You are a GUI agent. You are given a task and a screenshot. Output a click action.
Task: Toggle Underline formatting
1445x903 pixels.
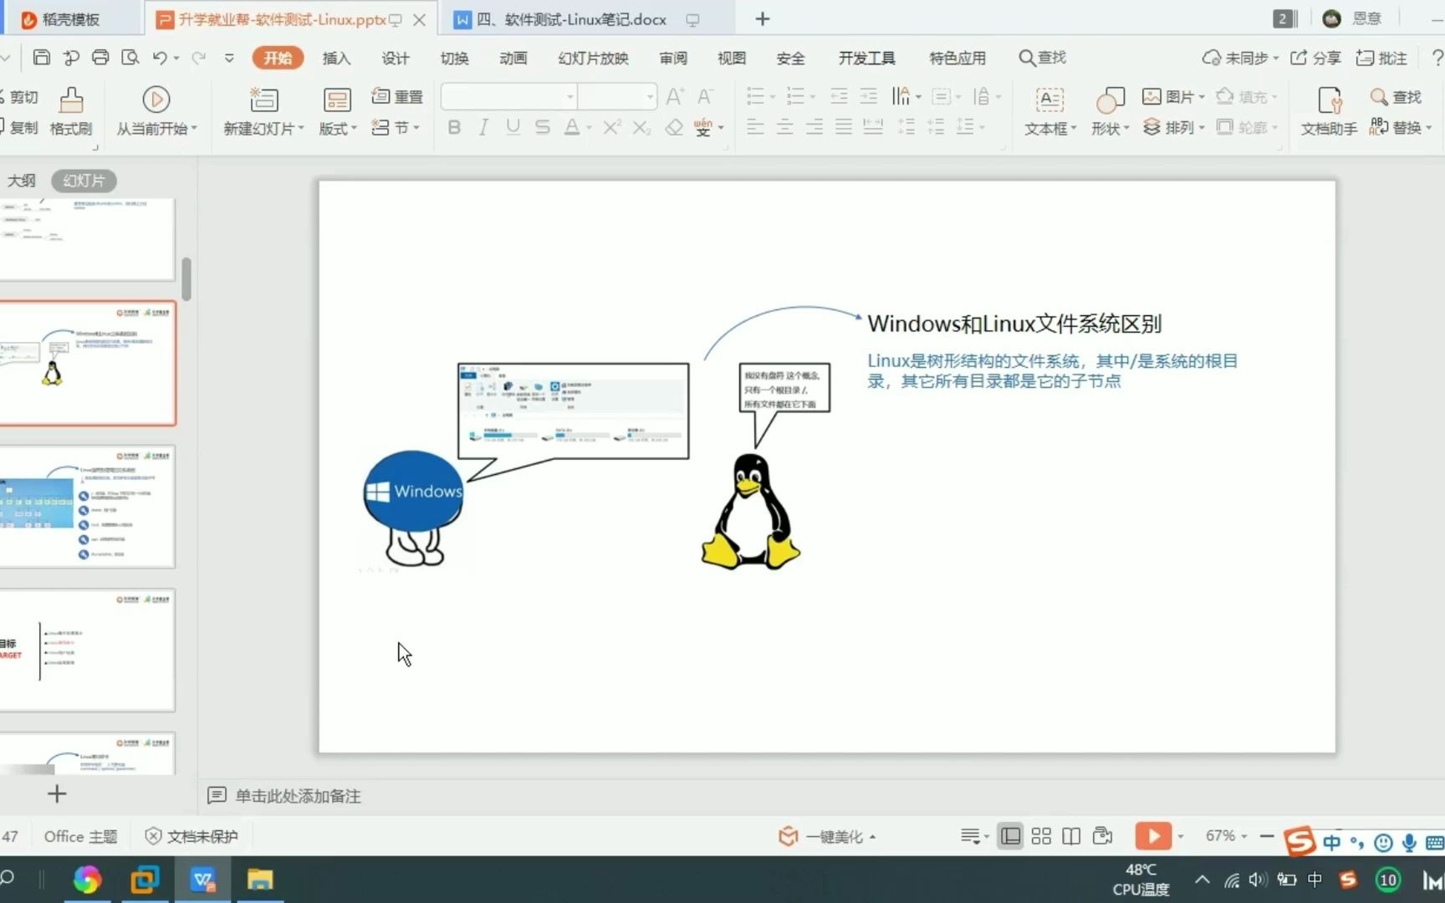click(x=513, y=127)
